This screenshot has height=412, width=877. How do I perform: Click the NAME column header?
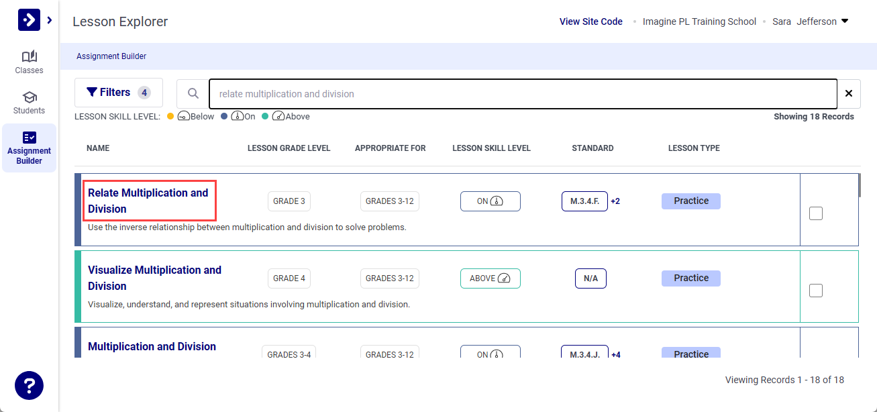(98, 148)
